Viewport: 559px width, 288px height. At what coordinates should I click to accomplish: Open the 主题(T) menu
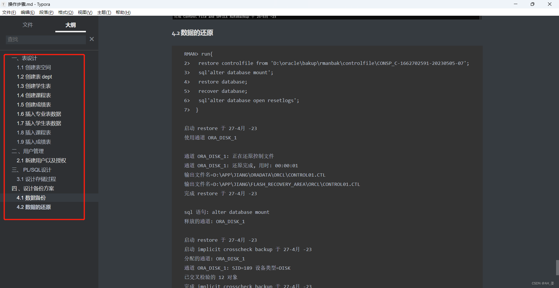[104, 13]
